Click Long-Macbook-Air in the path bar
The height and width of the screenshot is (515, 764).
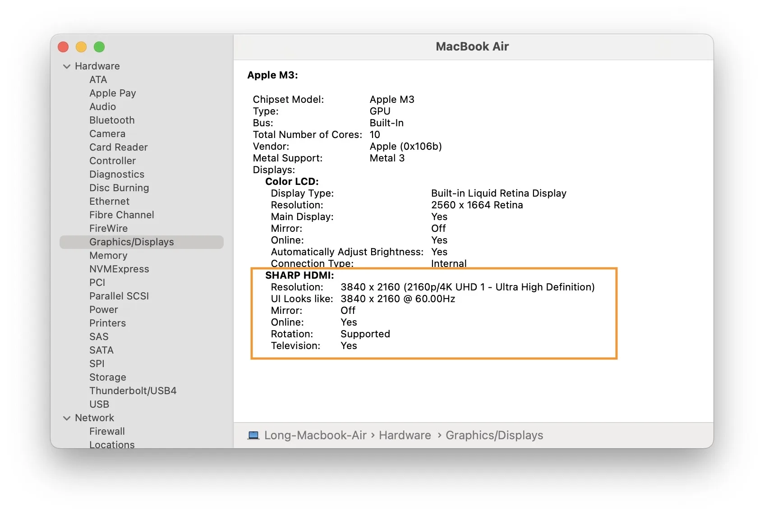click(x=315, y=435)
